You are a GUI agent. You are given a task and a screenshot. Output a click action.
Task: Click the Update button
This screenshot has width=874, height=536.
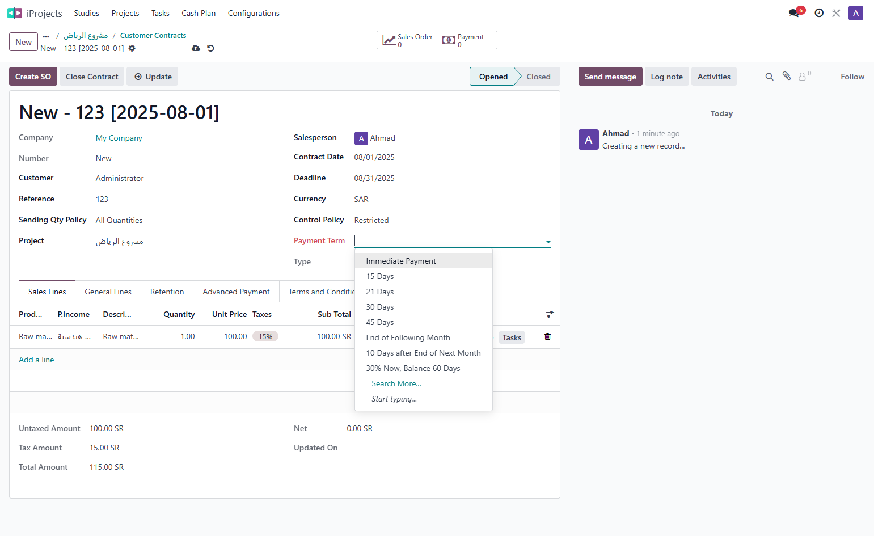point(152,77)
